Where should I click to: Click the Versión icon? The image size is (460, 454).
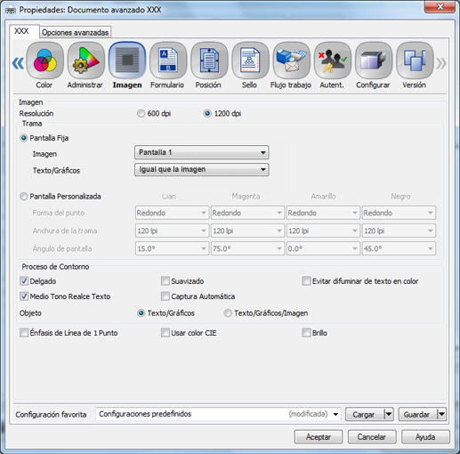point(415,61)
